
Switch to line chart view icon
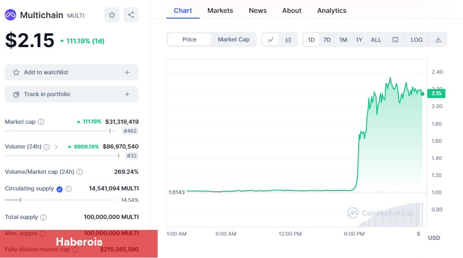click(271, 40)
